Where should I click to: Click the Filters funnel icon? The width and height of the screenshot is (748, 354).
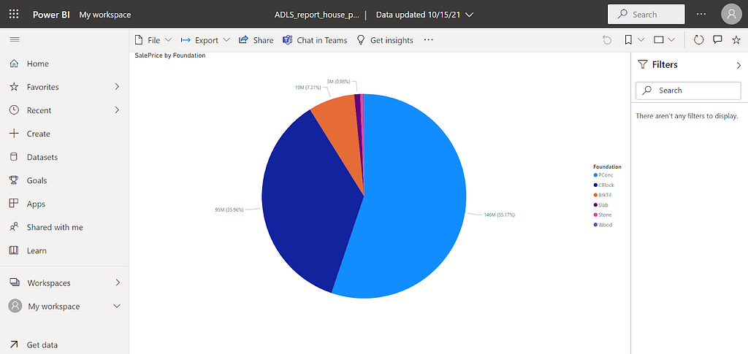click(x=643, y=64)
